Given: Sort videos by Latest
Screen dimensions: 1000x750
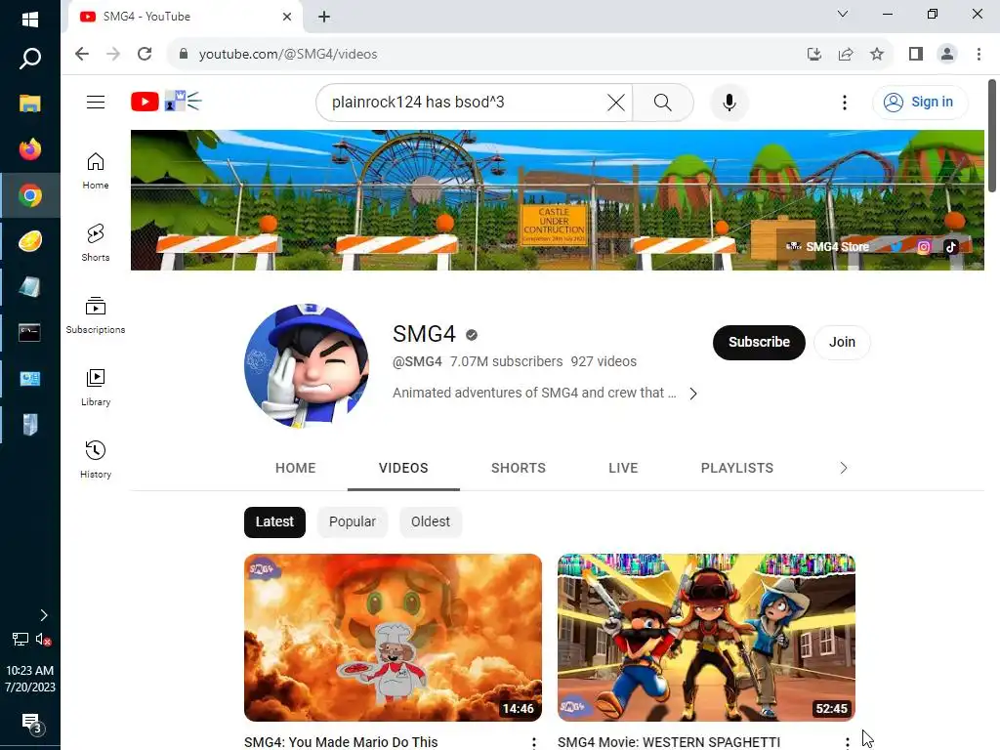Looking at the screenshot, I should (274, 521).
